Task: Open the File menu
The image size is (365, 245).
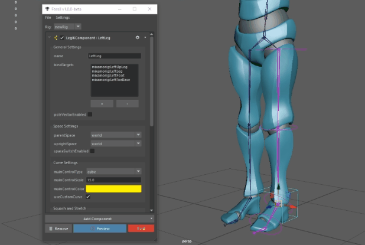Action: tap(48, 18)
